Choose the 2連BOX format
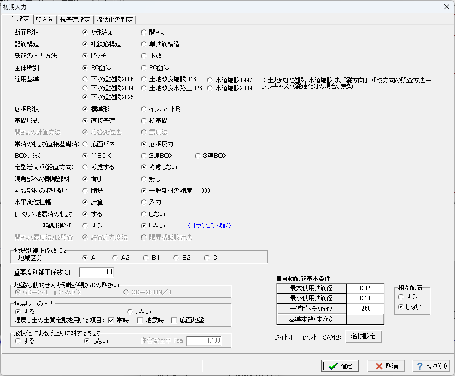This screenshot has height=376, width=455. coord(144,155)
